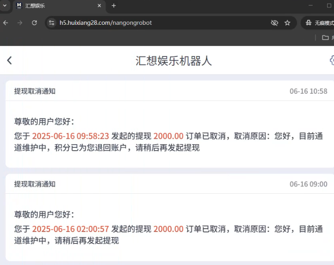Click 提现取消通知 heading dated 06-16 09:00

click(x=35, y=184)
